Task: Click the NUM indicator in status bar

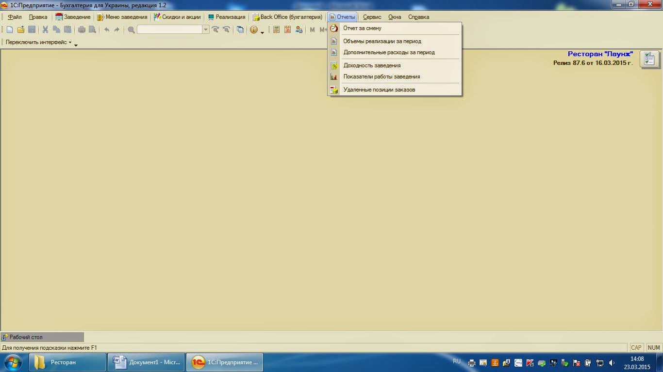Action: (x=654, y=348)
